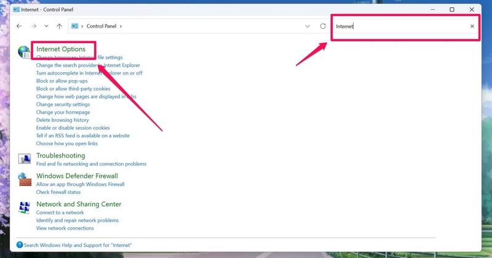Click Block or allow pop-ups
The width and height of the screenshot is (492, 258).
61,81
